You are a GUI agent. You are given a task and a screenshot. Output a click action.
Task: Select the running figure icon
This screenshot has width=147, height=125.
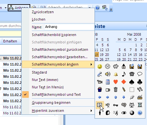(115, 113)
